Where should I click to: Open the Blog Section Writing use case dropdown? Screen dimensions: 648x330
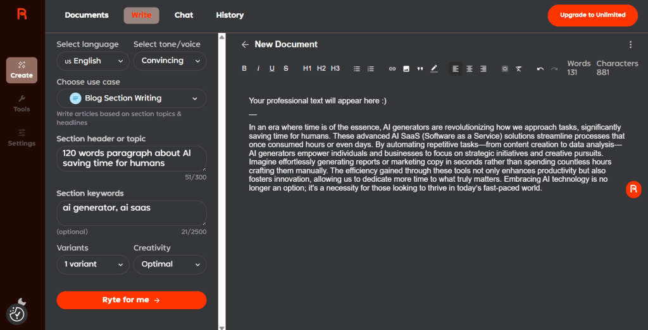click(131, 98)
